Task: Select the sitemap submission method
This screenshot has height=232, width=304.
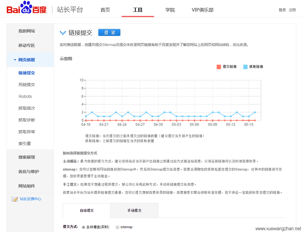Action: pos(117,227)
